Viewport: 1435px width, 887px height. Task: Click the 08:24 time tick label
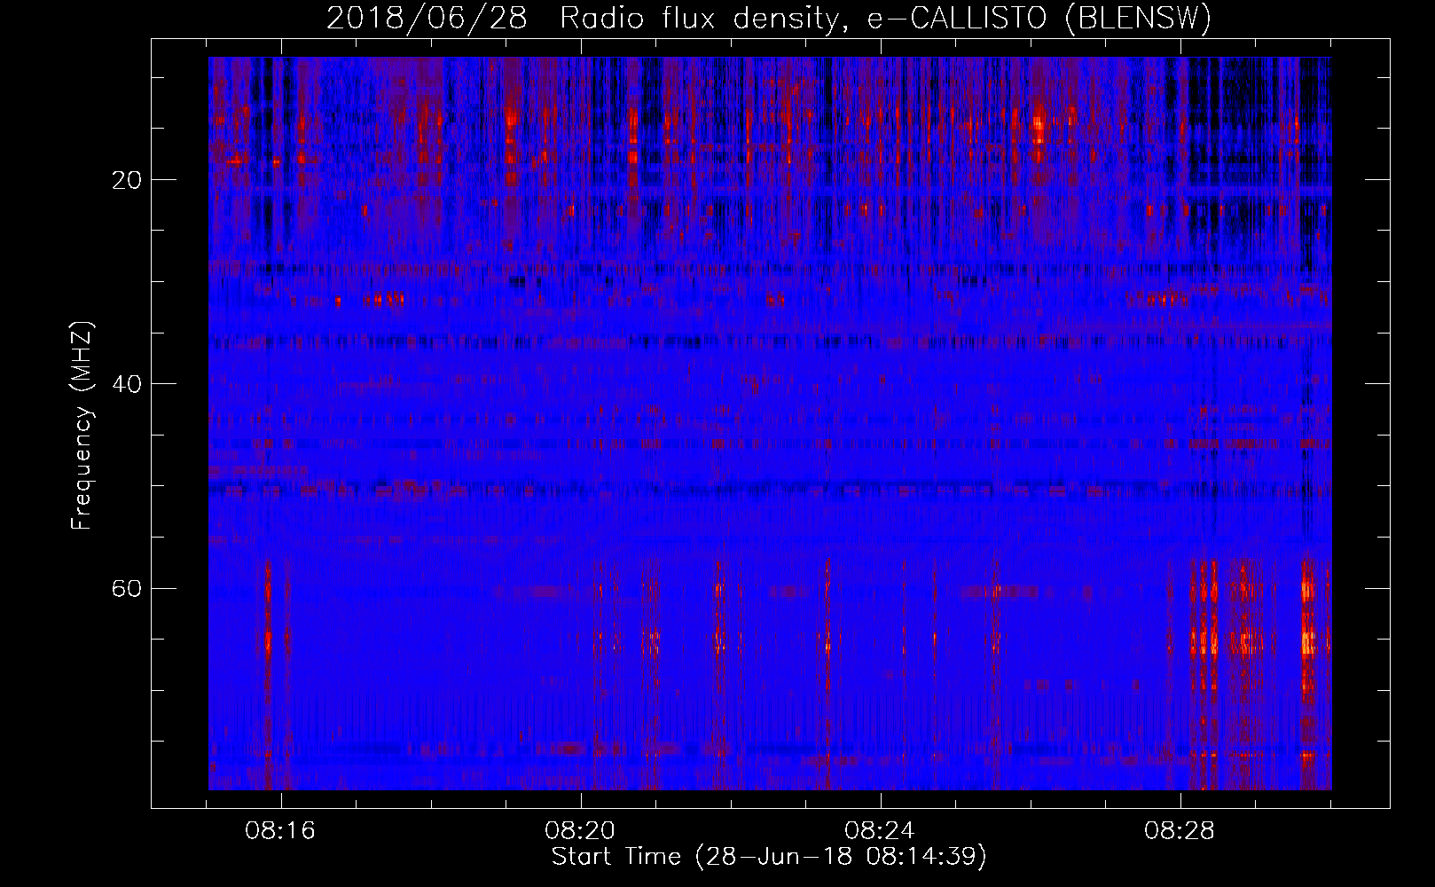(x=881, y=832)
